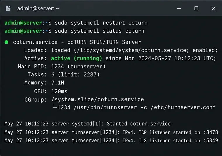Click '/usr/bin/turnserver -c /etc/turnserver.conf' process line
The width and height of the screenshot is (222, 156).
145,107
